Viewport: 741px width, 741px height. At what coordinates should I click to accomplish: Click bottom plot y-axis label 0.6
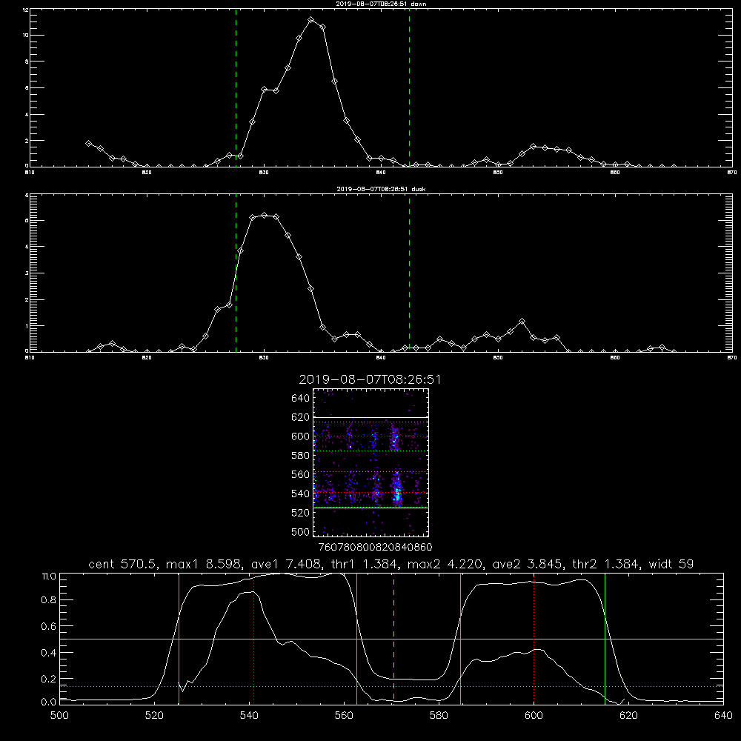[49, 626]
